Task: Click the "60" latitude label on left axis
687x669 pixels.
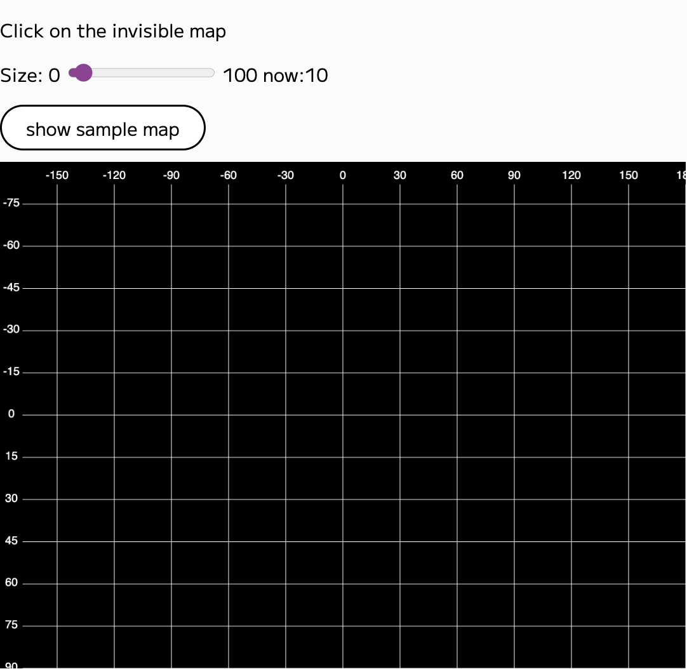Action: click(11, 583)
